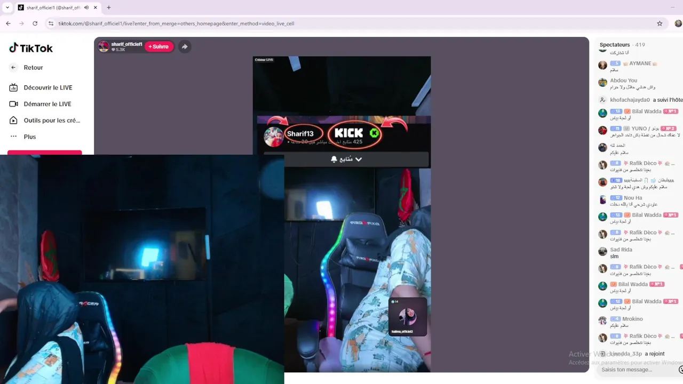Screen dimensions: 683x384
Task: Click the Outils pour les créateurs icon
Action: pos(14,121)
